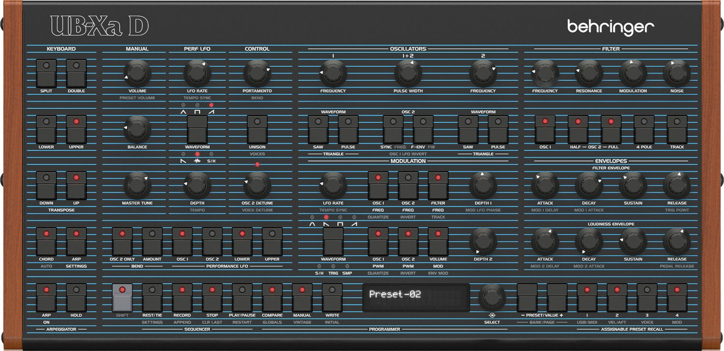Click the PORTAMENTO knob
This screenshot has width=724, height=351.
257,73
